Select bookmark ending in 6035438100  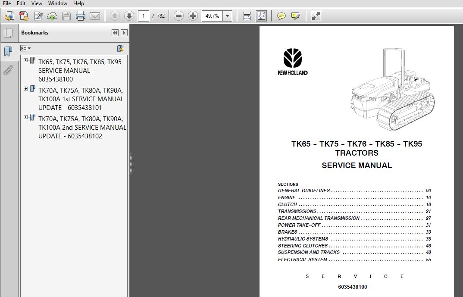point(80,71)
